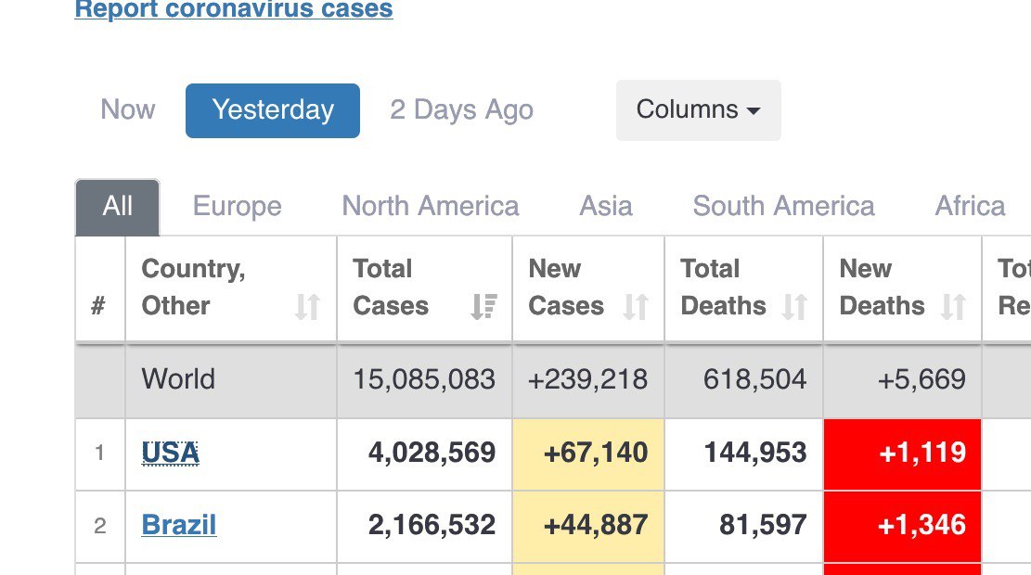Click the Country, Other header text
Viewport: 1031px width, 575px height.
(x=193, y=287)
